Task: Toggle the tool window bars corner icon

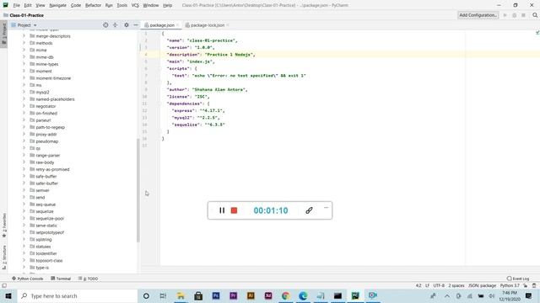Action: [4, 285]
